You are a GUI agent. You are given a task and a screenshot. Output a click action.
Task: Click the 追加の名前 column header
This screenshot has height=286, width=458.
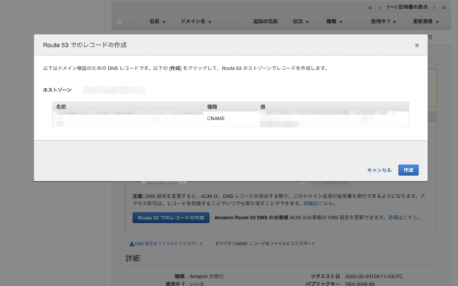pos(265,21)
